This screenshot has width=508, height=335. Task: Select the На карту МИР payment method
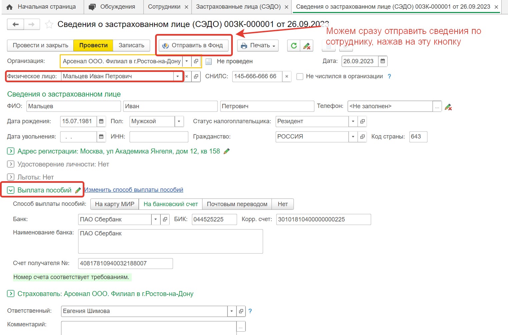[115, 204]
